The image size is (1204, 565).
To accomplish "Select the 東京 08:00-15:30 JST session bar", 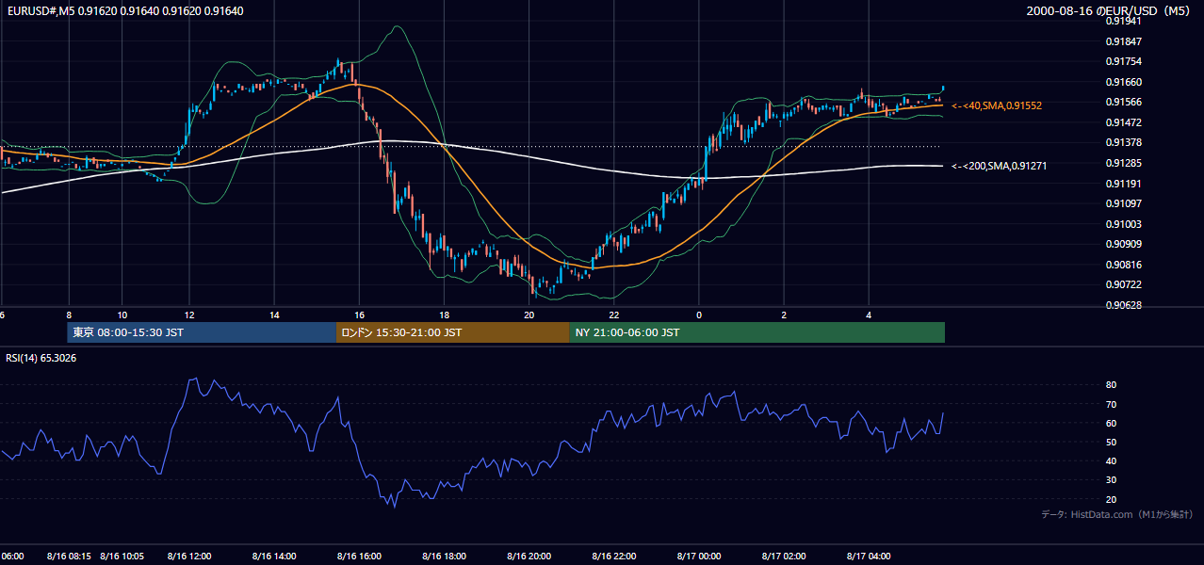I will tap(202, 332).
